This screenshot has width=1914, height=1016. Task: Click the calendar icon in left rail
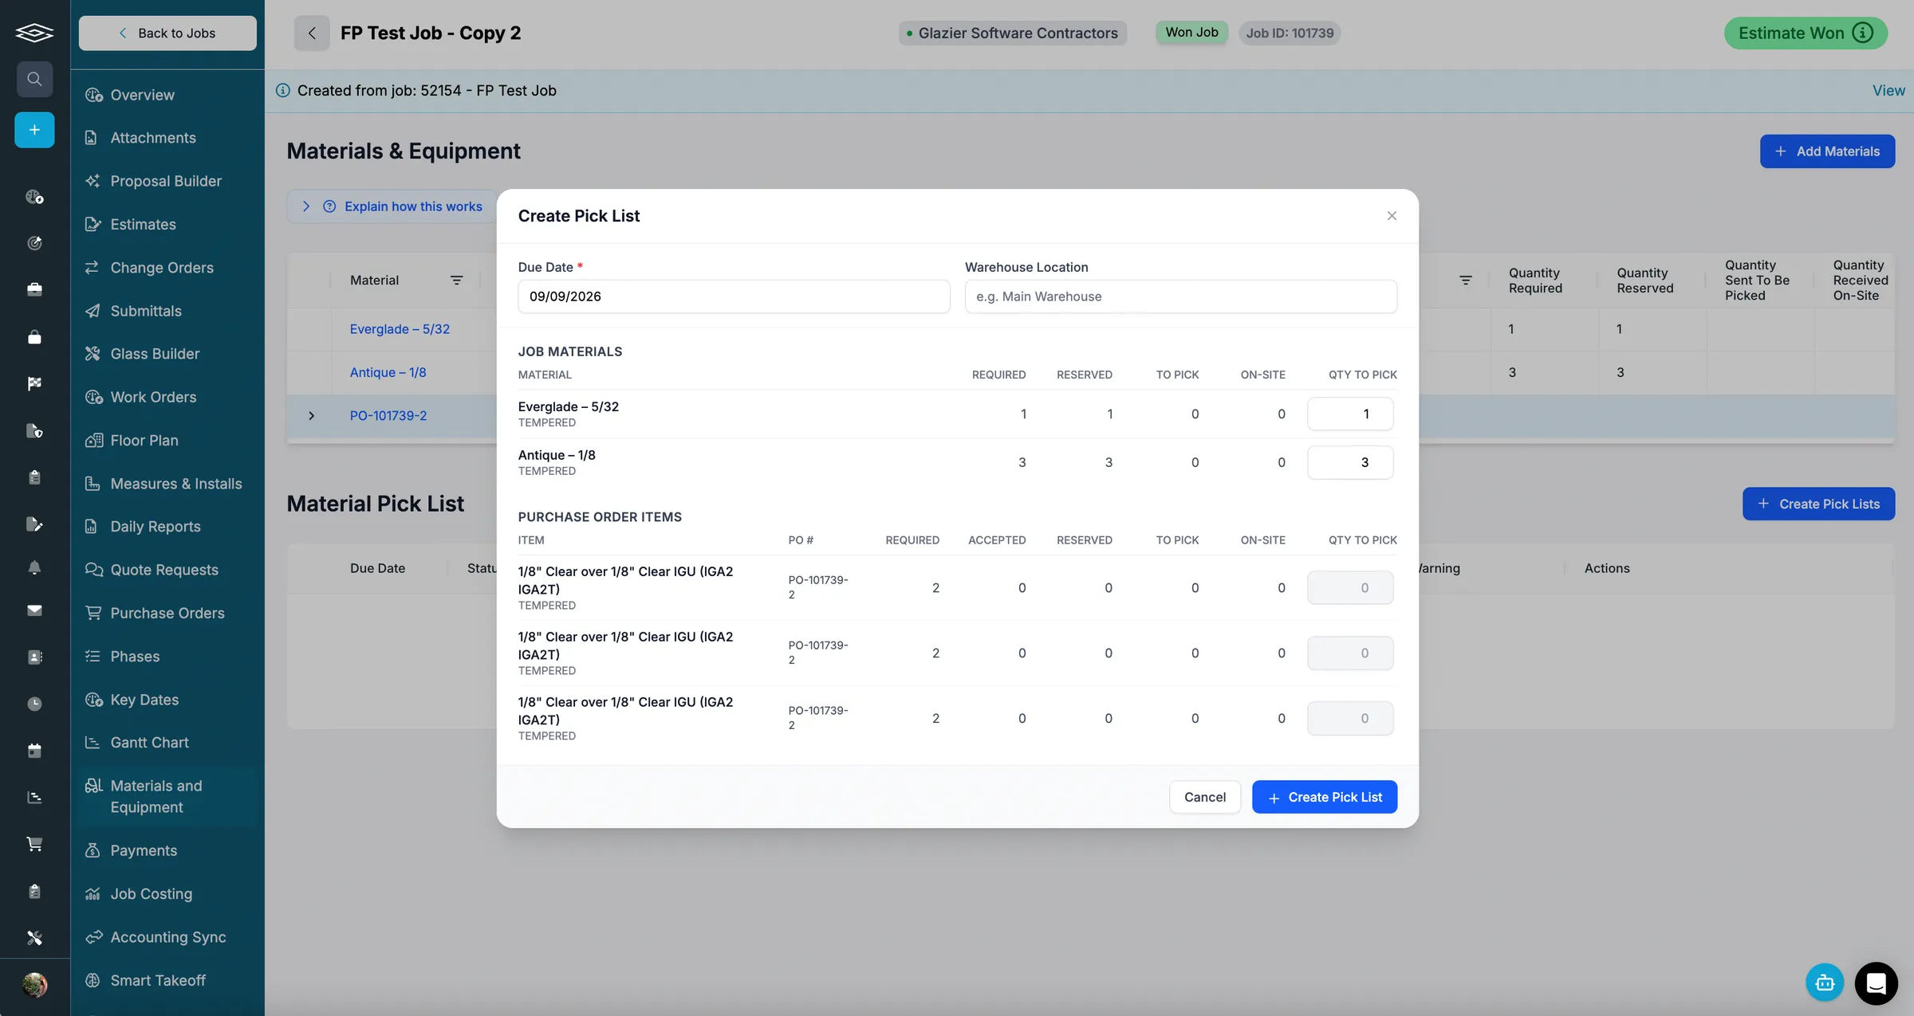[34, 751]
